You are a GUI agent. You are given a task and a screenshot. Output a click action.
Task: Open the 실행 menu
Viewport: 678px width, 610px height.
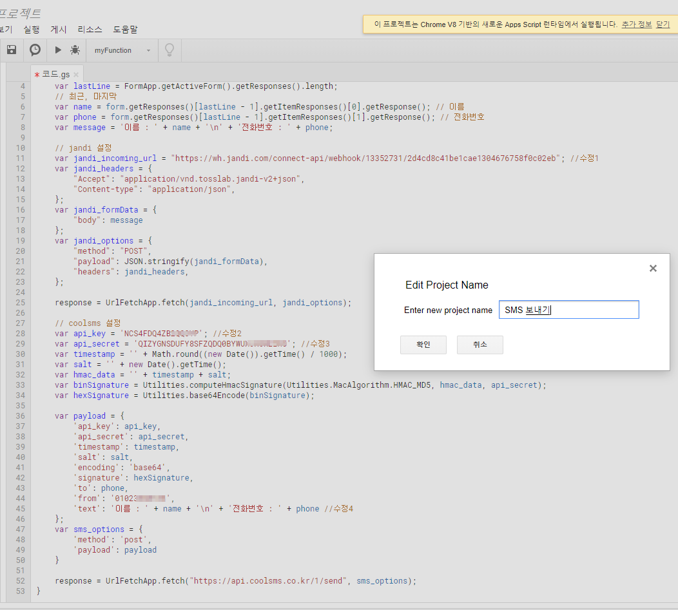32,29
